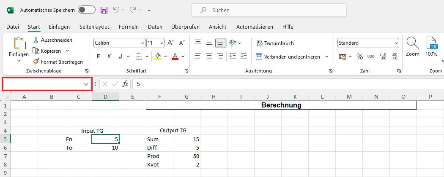Expand the Standard number format dropdown
Screen dimensions: 444x177
point(396,43)
